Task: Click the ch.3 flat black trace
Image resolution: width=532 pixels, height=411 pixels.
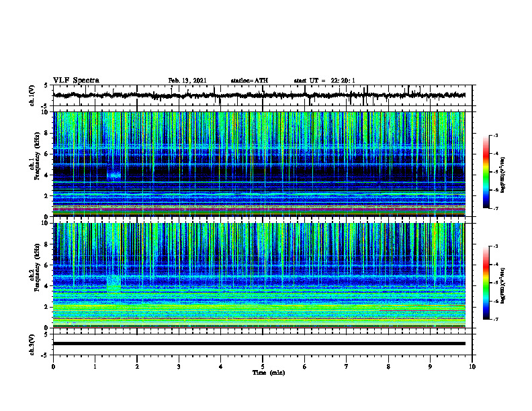Action: 259,344
